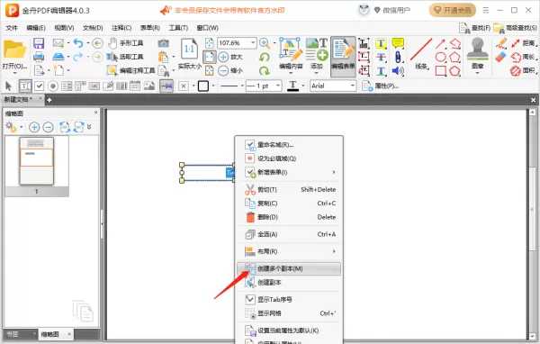Click the text color T swatch
This screenshot has width=540, height=344.
(x=292, y=86)
